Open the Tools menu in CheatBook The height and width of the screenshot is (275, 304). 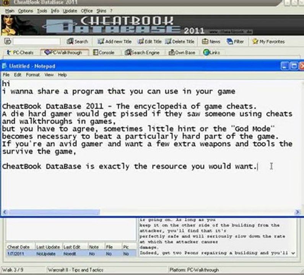click(42, 11)
